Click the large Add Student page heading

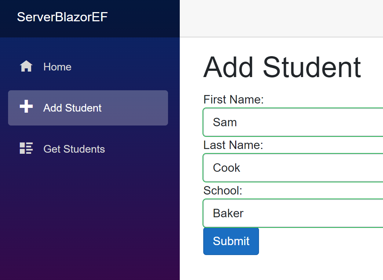pos(282,67)
